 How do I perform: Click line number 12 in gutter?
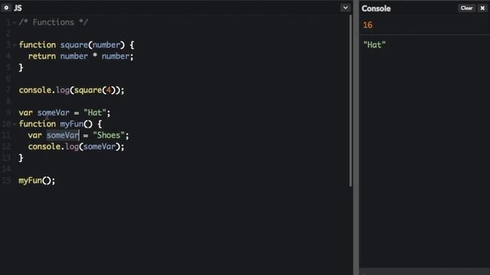pos(6,147)
